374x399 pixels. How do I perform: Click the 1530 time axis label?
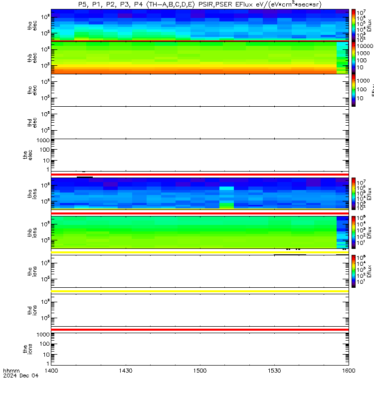tap(274, 371)
